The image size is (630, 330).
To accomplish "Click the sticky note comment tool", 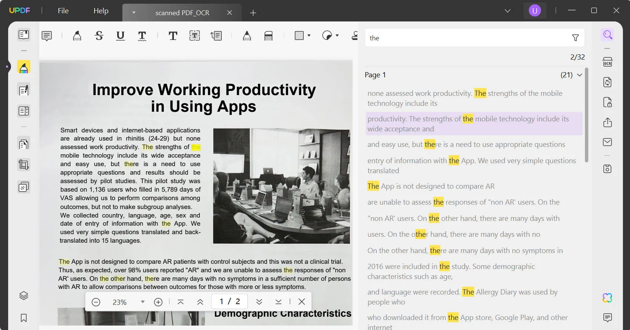I will click(x=47, y=36).
